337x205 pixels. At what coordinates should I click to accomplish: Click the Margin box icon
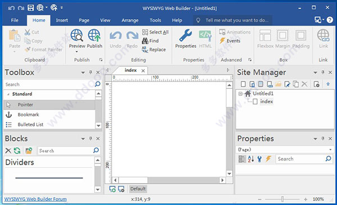[283, 39]
